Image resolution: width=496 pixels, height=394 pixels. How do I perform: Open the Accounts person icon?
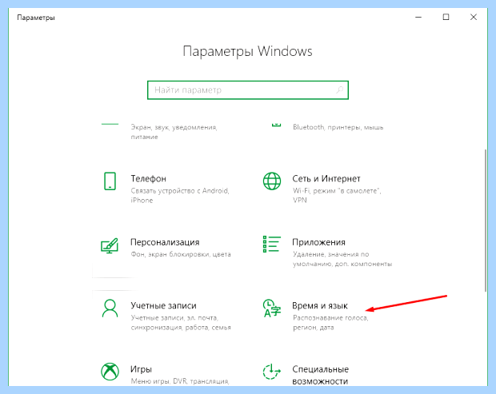click(110, 308)
